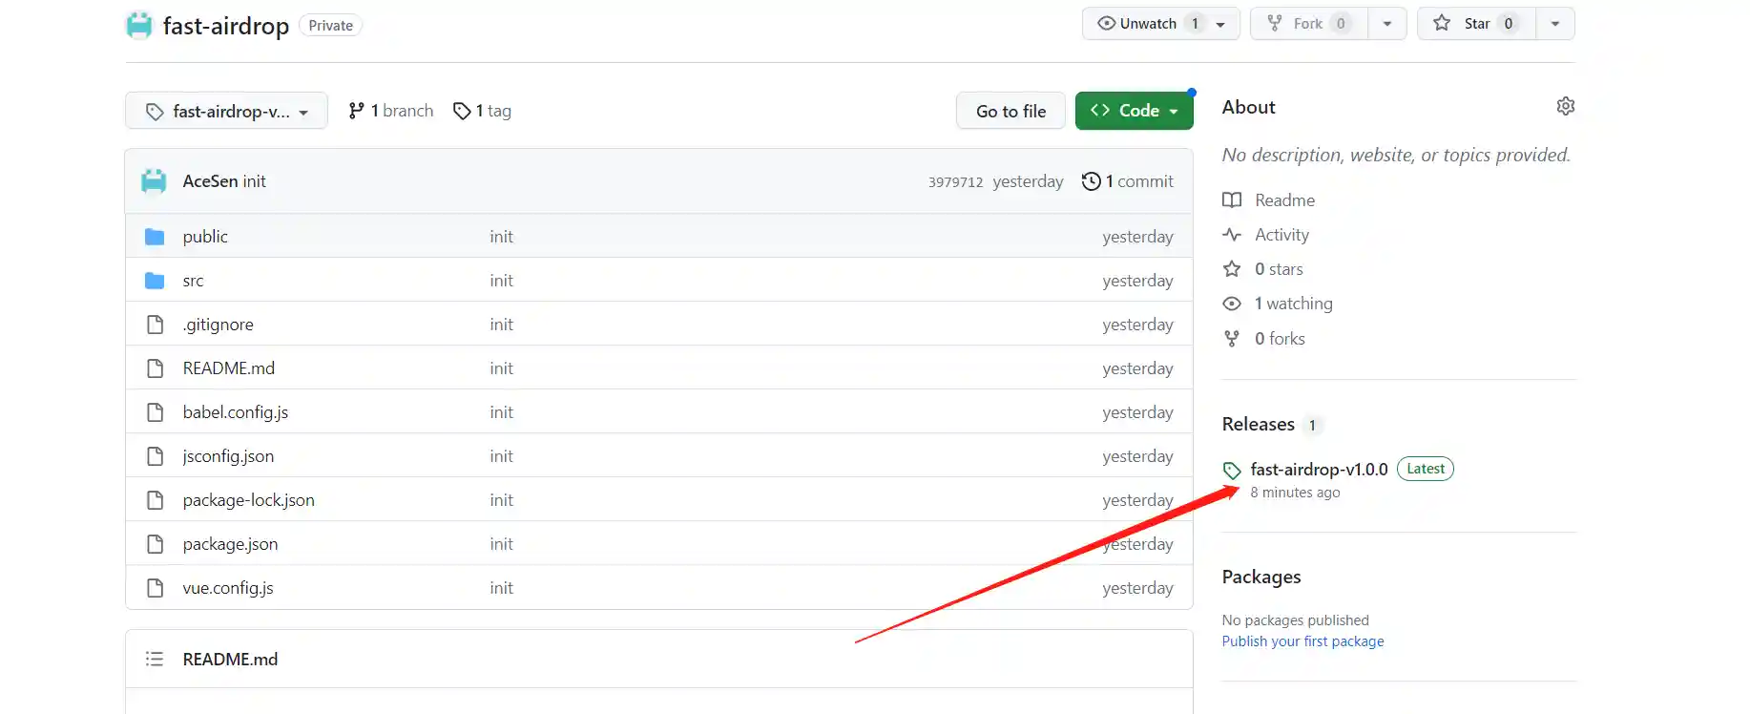Open README.md in the file list

click(229, 368)
